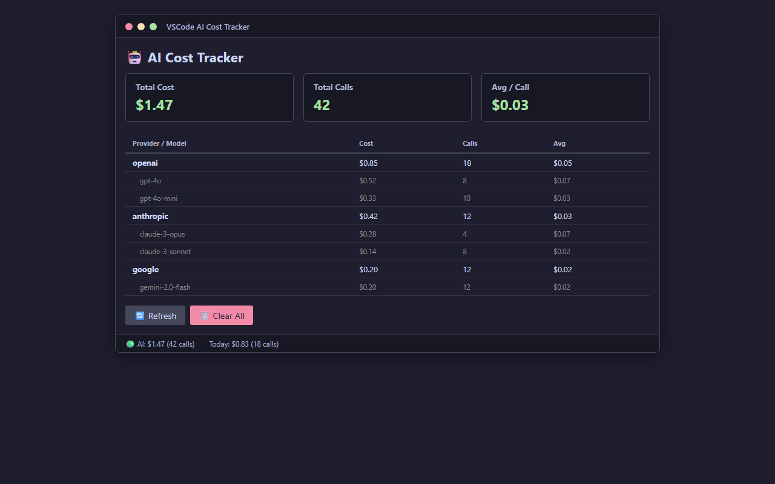This screenshot has height=484, width=775.
Task: Click the Refresh button label
Action: click(162, 316)
